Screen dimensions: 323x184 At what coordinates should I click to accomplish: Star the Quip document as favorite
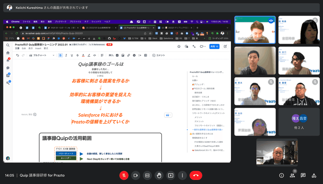179,47
